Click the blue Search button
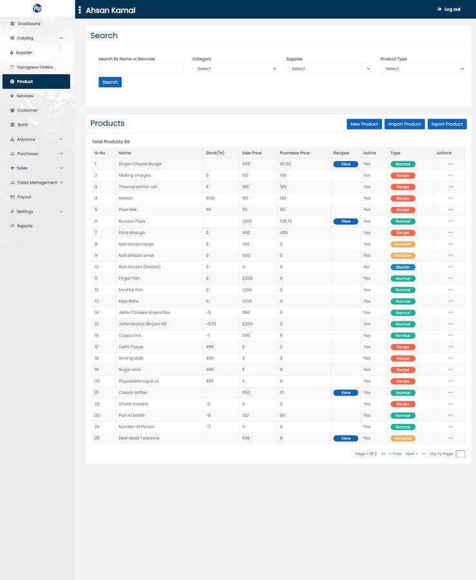Screen dimensions: 476x580 [110, 82]
